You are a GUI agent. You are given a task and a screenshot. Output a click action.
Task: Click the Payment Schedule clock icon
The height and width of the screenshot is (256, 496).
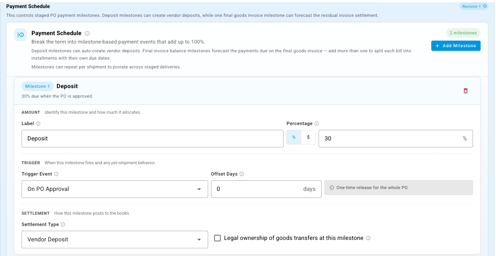(x=20, y=35)
